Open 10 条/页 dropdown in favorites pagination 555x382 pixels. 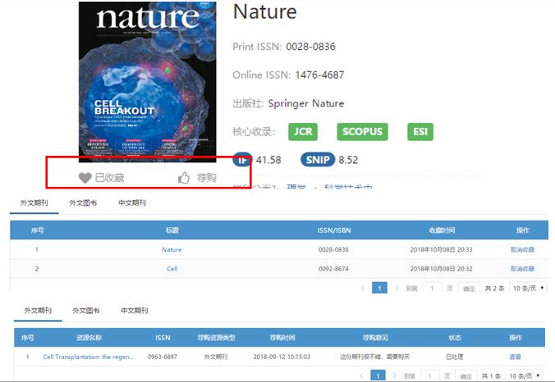528,288
